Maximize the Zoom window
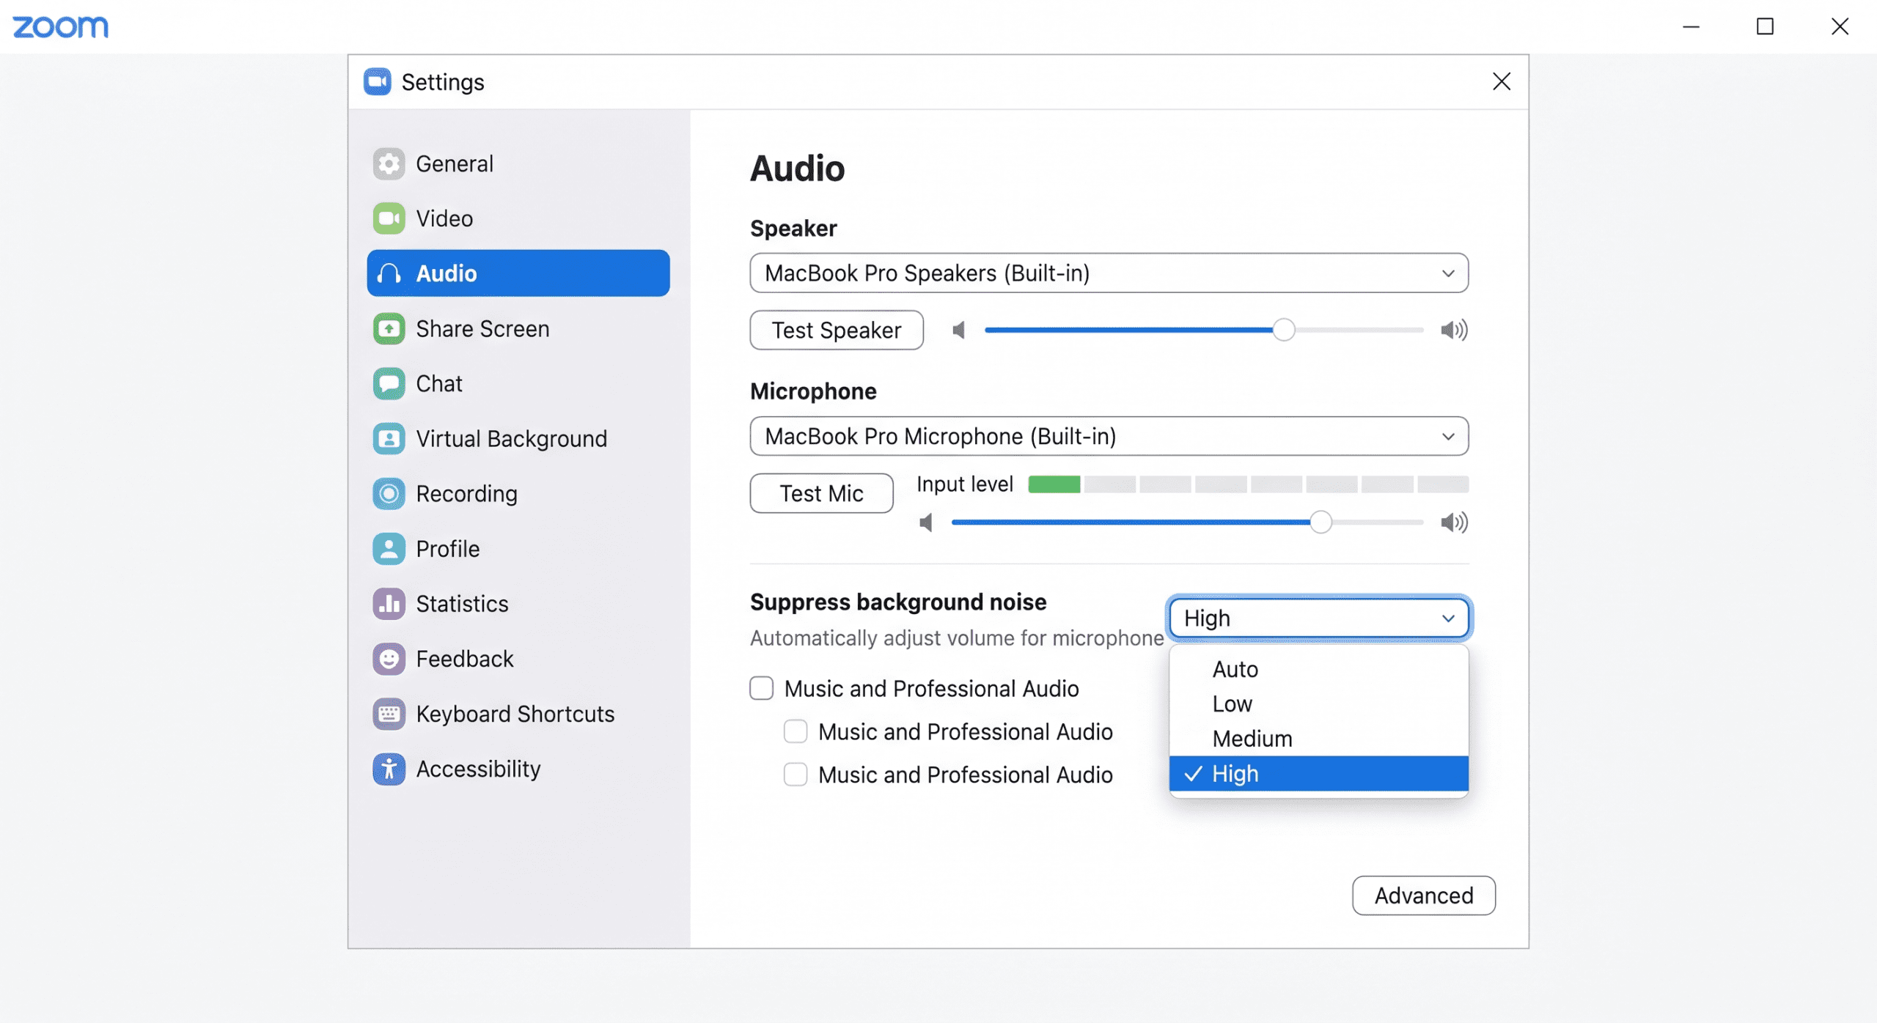 point(1765,27)
